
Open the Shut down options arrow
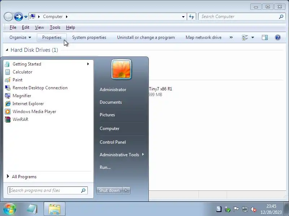(x=126, y=190)
